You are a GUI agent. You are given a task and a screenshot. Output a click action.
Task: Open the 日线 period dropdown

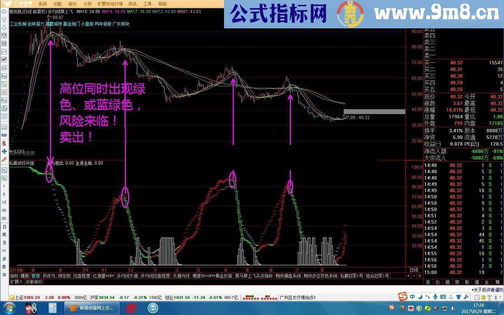415,269
